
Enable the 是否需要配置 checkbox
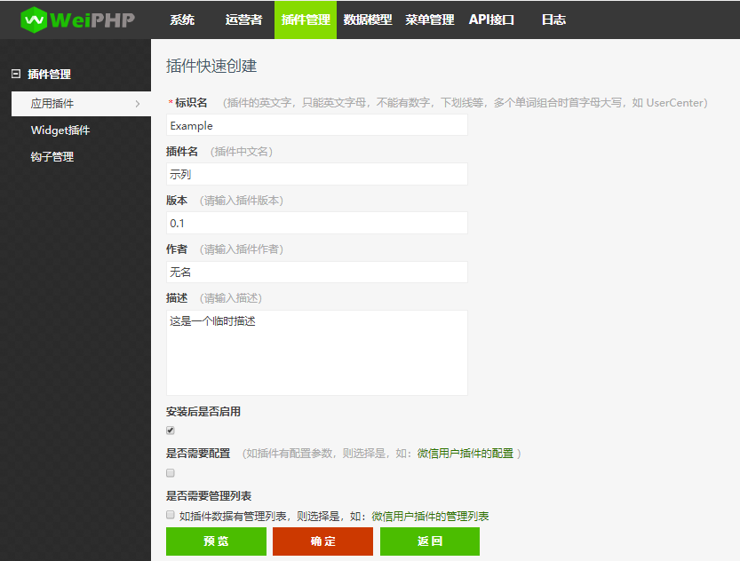[x=170, y=472]
